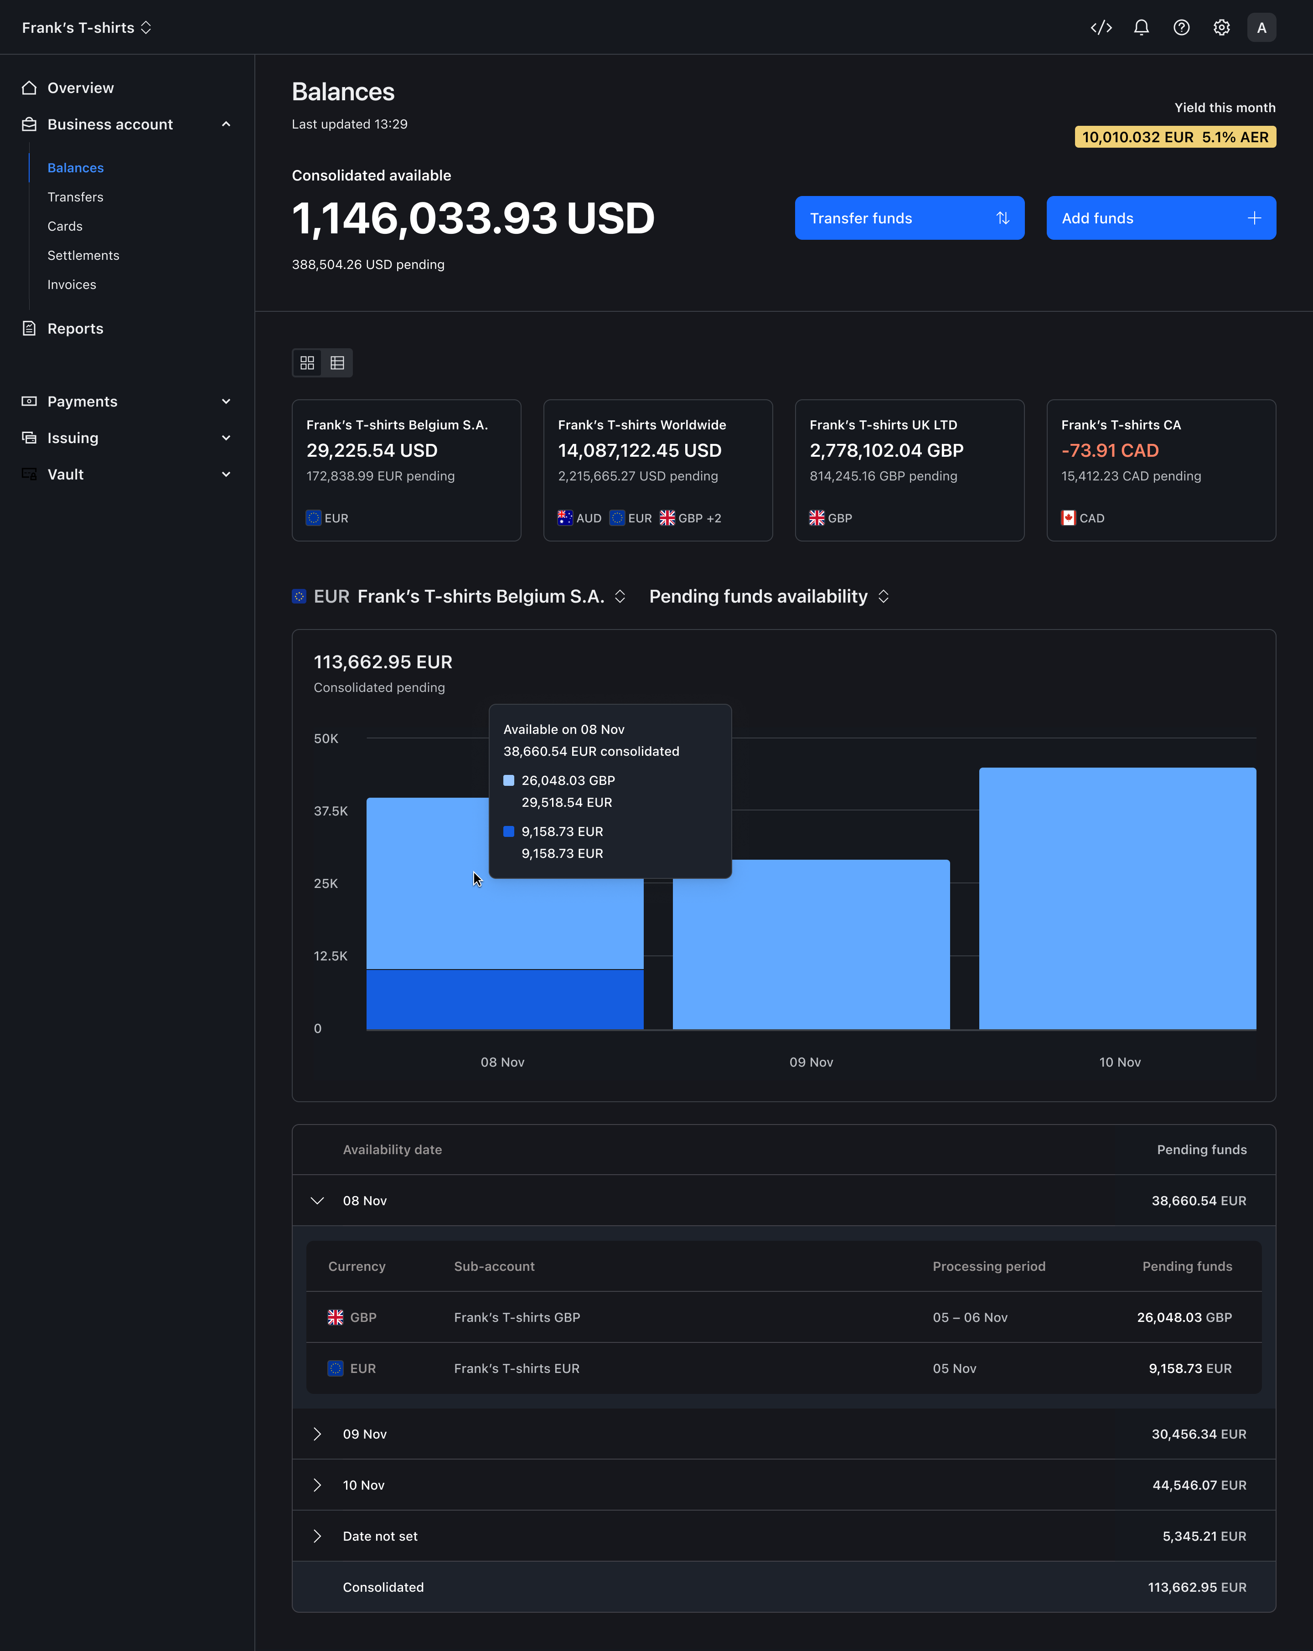Click the 10 Nov chart bar

(x=1118, y=898)
